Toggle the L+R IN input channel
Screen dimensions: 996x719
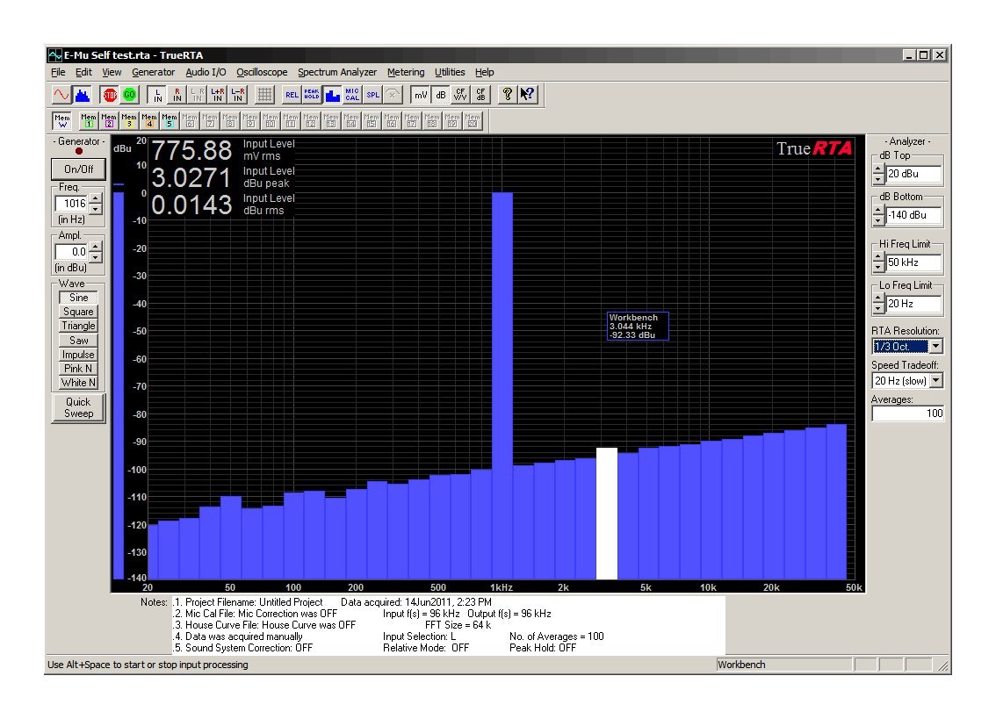[216, 94]
